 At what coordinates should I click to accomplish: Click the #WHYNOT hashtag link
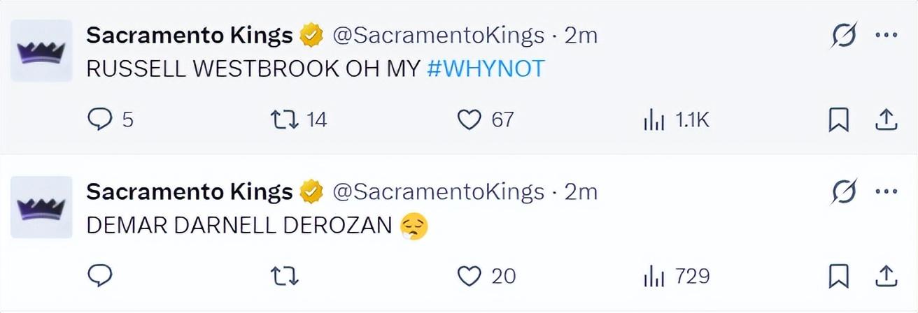[x=486, y=68]
